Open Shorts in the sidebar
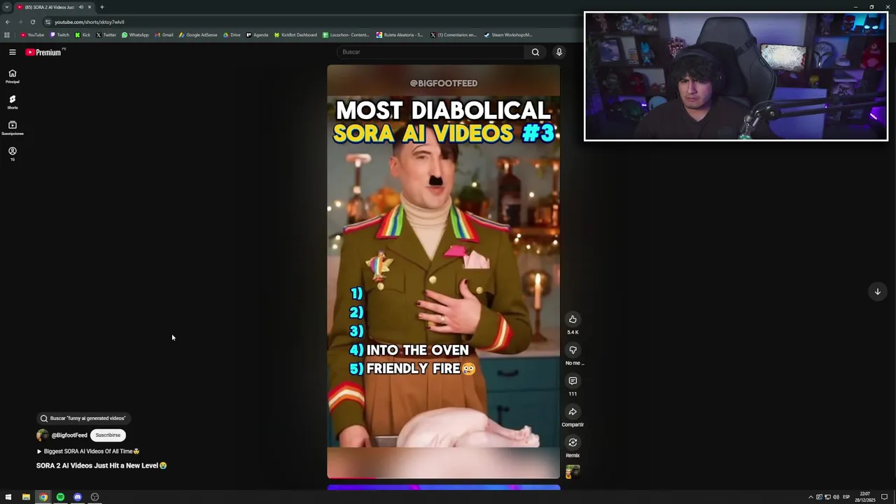896x504 pixels. pos(12,102)
